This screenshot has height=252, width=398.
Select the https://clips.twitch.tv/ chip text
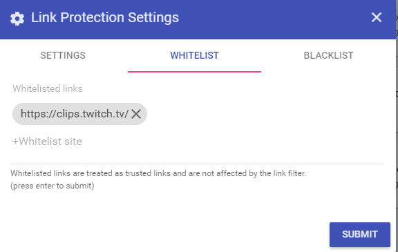[x=75, y=114]
